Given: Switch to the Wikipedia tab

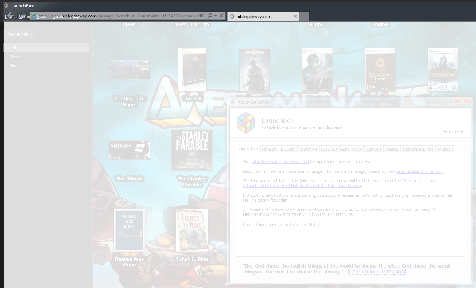Looking at the screenshot, I should (x=445, y=149).
